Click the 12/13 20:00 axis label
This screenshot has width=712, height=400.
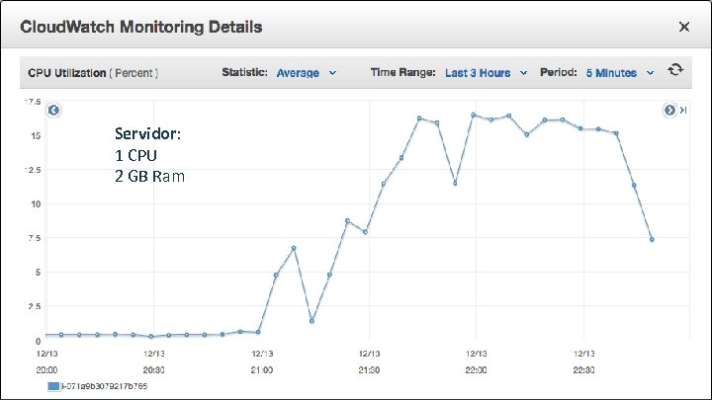[x=46, y=361]
